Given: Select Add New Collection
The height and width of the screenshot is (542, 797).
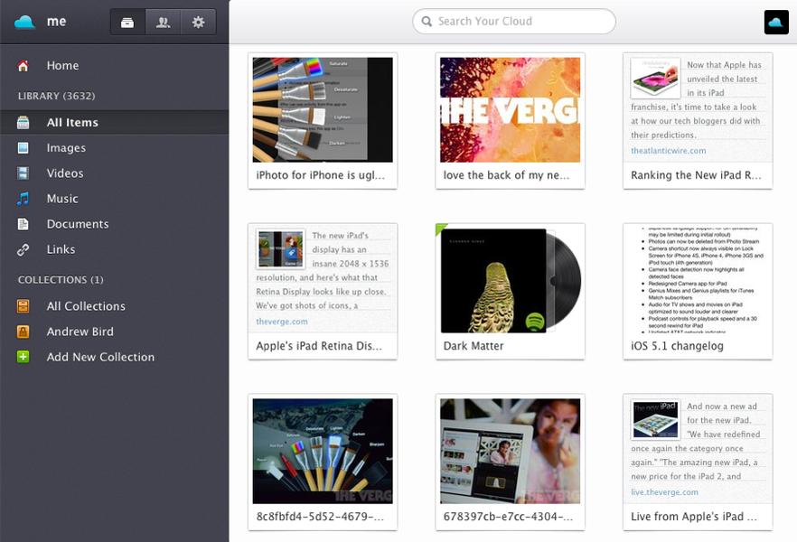Looking at the screenshot, I should pyautogui.click(x=115, y=357).
